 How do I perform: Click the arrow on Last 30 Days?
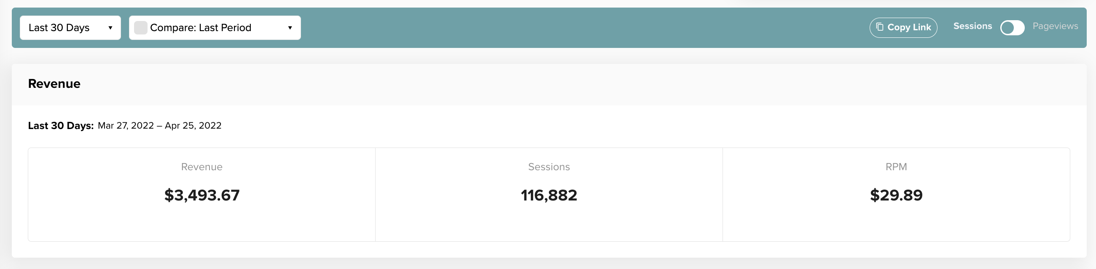pos(110,28)
